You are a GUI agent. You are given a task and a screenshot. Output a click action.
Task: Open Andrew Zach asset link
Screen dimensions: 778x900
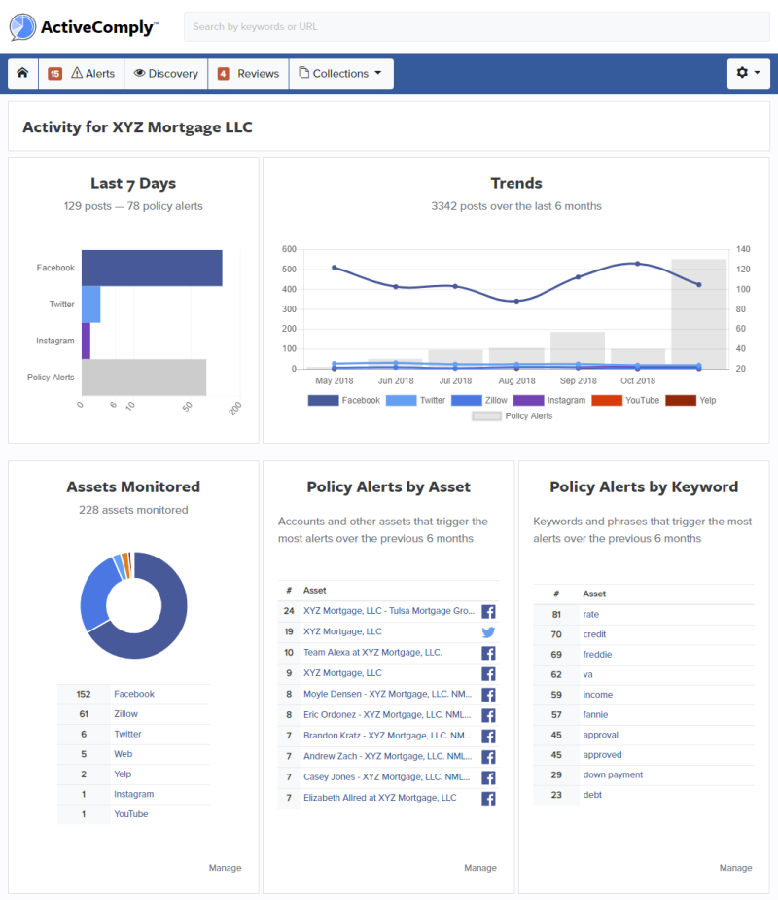coord(387,756)
